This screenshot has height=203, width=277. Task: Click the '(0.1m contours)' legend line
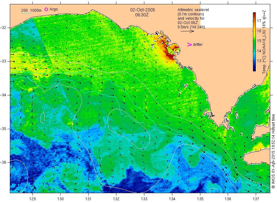(x=191, y=14)
